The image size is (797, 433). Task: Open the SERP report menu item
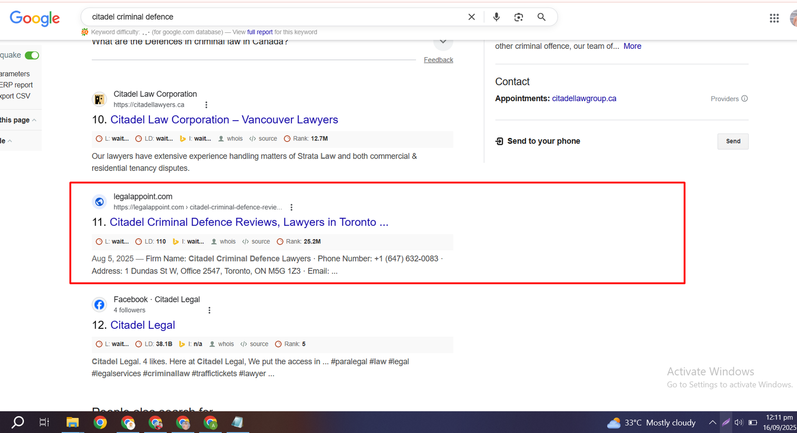tap(16, 85)
